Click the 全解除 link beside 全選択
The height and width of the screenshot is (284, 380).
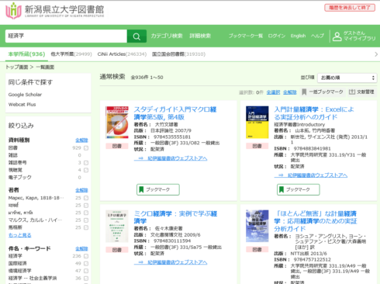[x=290, y=92]
